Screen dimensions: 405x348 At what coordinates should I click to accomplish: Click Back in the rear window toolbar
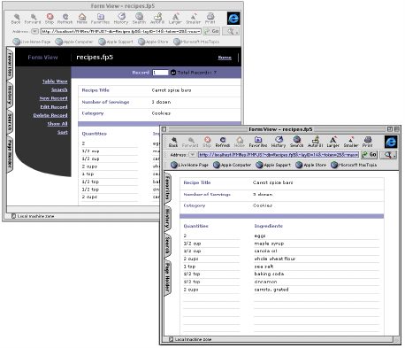(16, 19)
